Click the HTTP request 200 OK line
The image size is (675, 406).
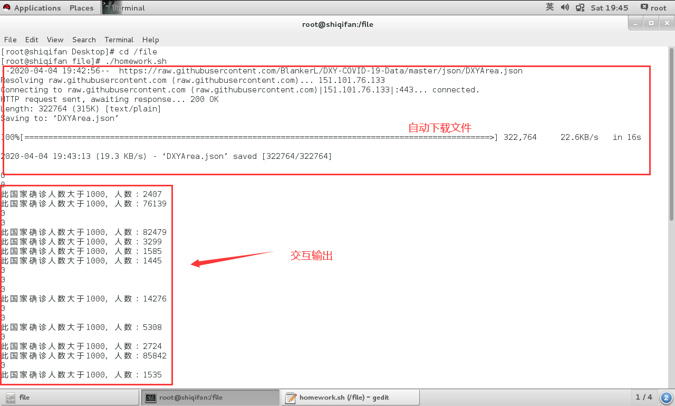110,99
